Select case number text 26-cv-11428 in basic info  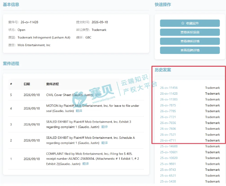[x=29, y=22]
